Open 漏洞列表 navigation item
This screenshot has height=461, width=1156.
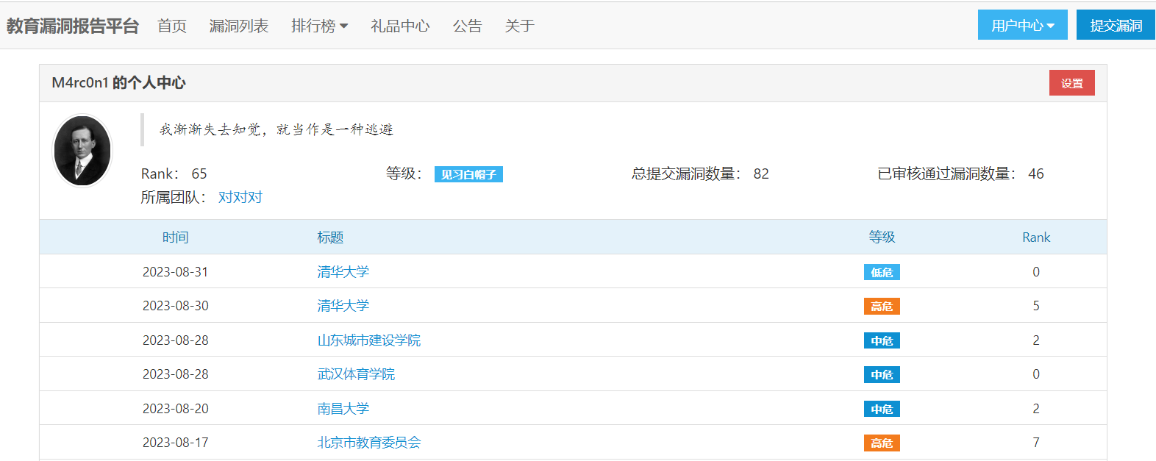coord(239,26)
